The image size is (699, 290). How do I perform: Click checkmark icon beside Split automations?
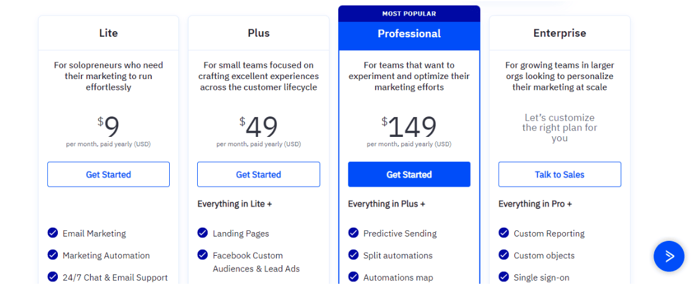[353, 255]
